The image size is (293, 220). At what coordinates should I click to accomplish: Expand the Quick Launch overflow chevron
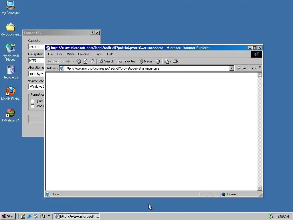point(49,215)
